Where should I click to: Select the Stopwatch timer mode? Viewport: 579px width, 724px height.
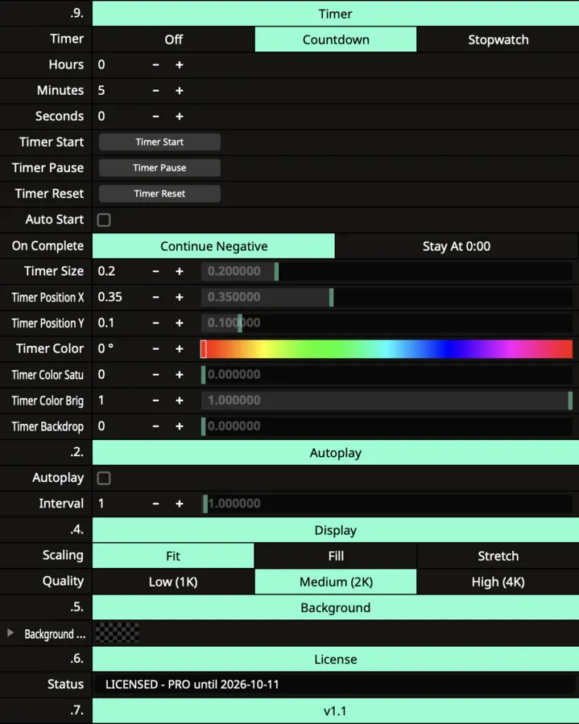pyautogui.click(x=498, y=39)
